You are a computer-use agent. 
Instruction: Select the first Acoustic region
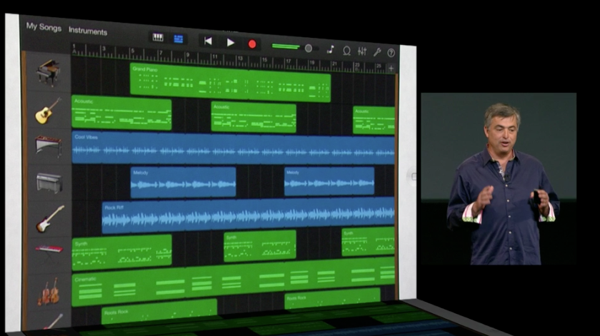point(121,113)
